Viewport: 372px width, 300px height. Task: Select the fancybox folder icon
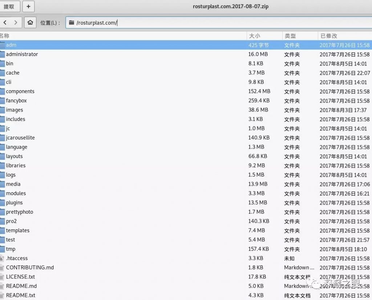point(3,100)
